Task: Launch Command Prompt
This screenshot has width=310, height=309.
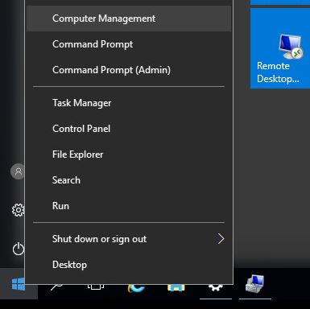Action: pos(129,44)
